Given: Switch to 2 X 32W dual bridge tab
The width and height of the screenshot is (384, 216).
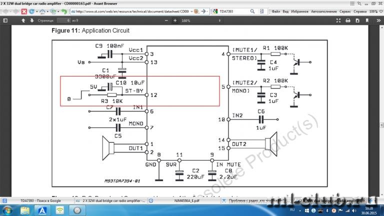Looking at the screenshot, I should click(110, 200).
